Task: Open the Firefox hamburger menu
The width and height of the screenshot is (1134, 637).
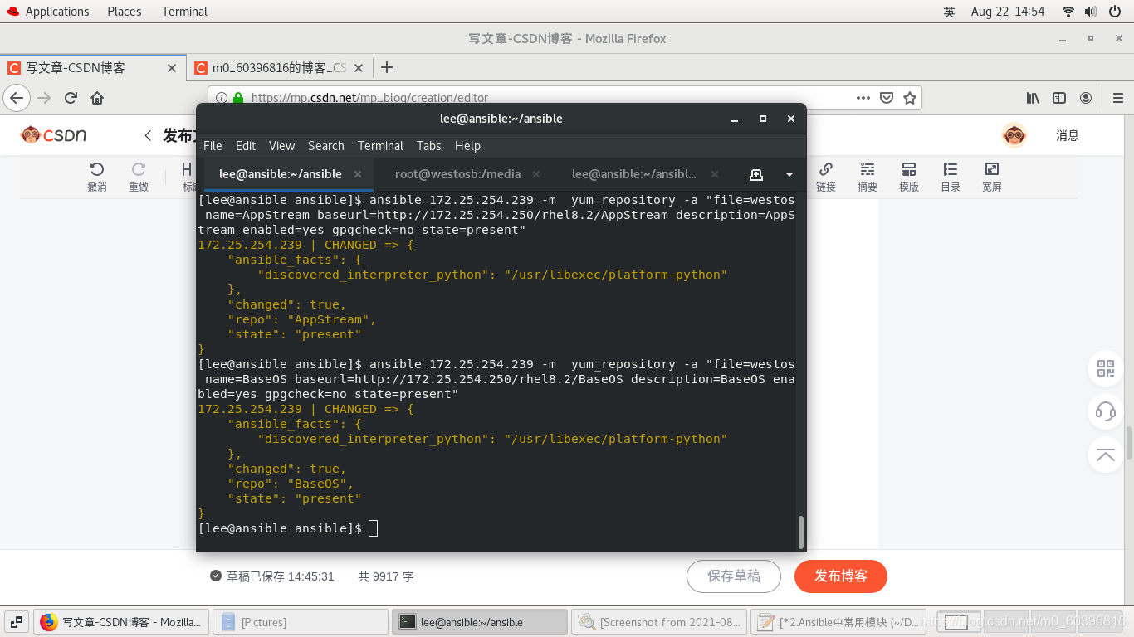Action: point(1117,97)
